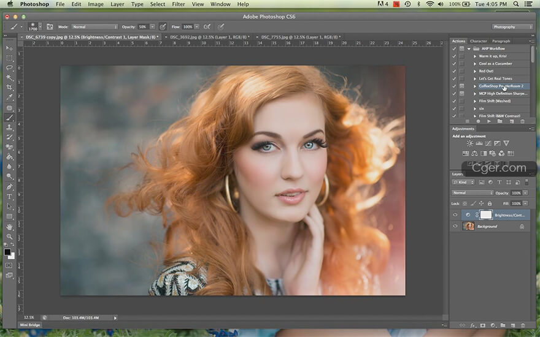Hide the Brightness/Contrast layer
The image size is (540, 337).
click(x=455, y=215)
